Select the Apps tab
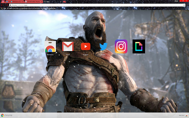The image size is (189, 118). 53,2
